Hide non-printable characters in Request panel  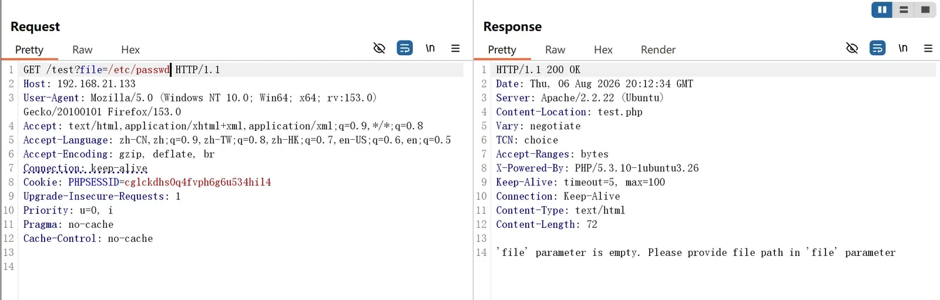pyautogui.click(x=380, y=48)
